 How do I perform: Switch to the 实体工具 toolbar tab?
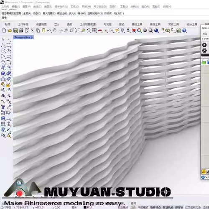coord(173,24)
